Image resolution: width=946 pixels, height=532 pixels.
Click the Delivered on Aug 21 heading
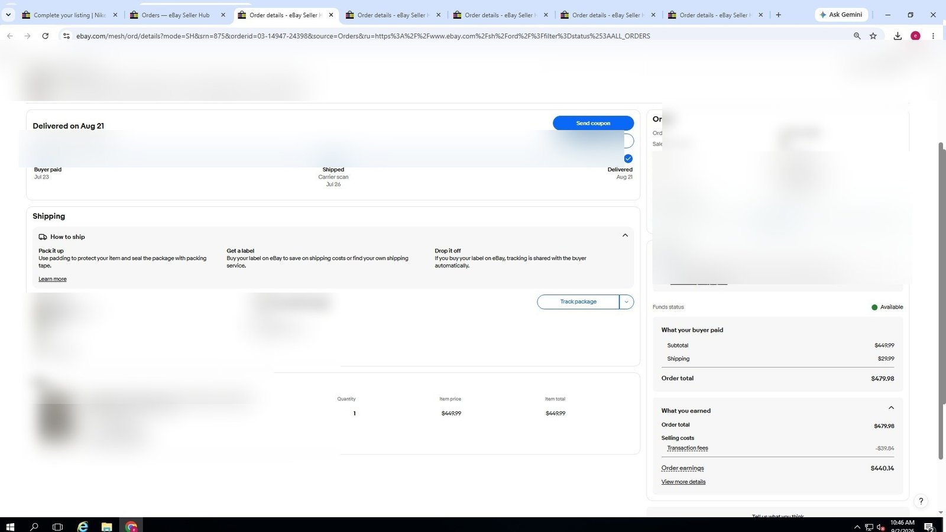coord(68,126)
